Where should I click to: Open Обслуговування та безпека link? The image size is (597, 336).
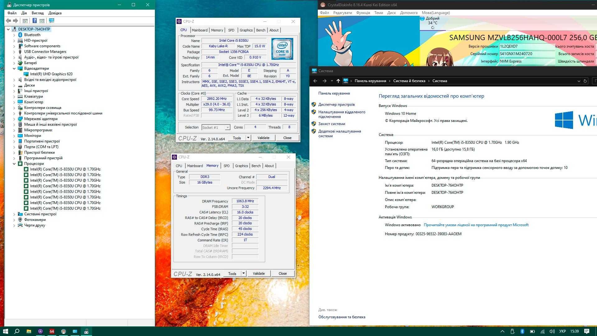tap(342, 317)
